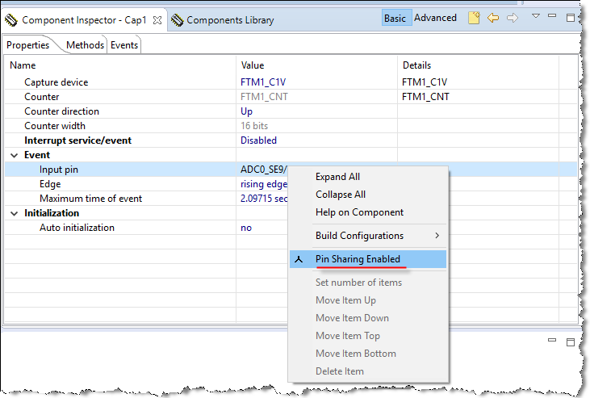Viewport: 590px width, 398px height.
Task: Switch to Basic view mode
Action: (x=395, y=18)
